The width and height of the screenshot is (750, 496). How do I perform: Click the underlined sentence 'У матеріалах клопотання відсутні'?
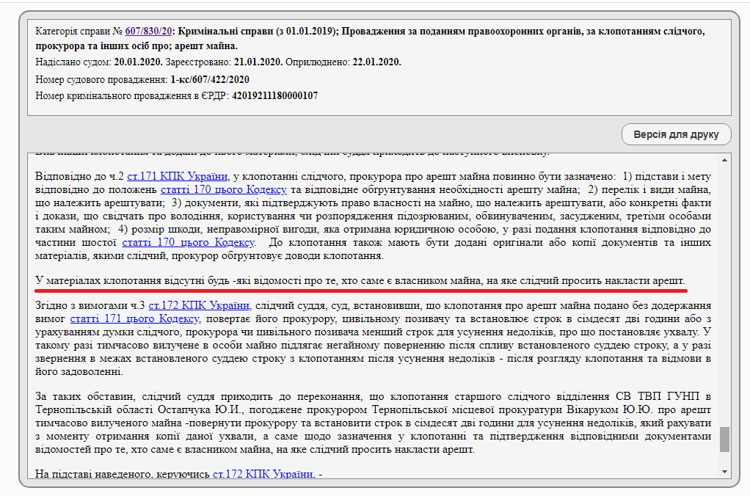[360, 281]
